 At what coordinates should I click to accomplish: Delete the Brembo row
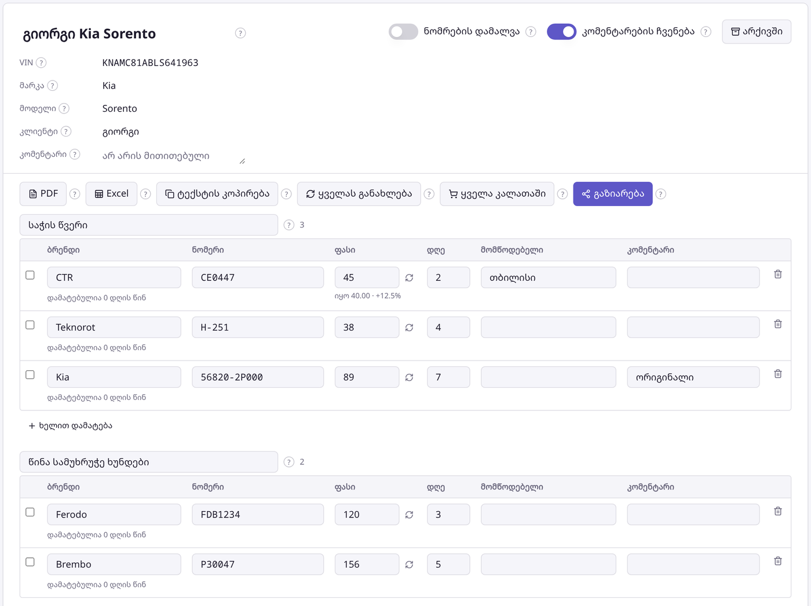(x=778, y=561)
